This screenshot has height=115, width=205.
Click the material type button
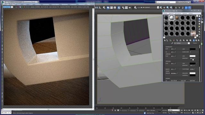[x=195, y=43]
